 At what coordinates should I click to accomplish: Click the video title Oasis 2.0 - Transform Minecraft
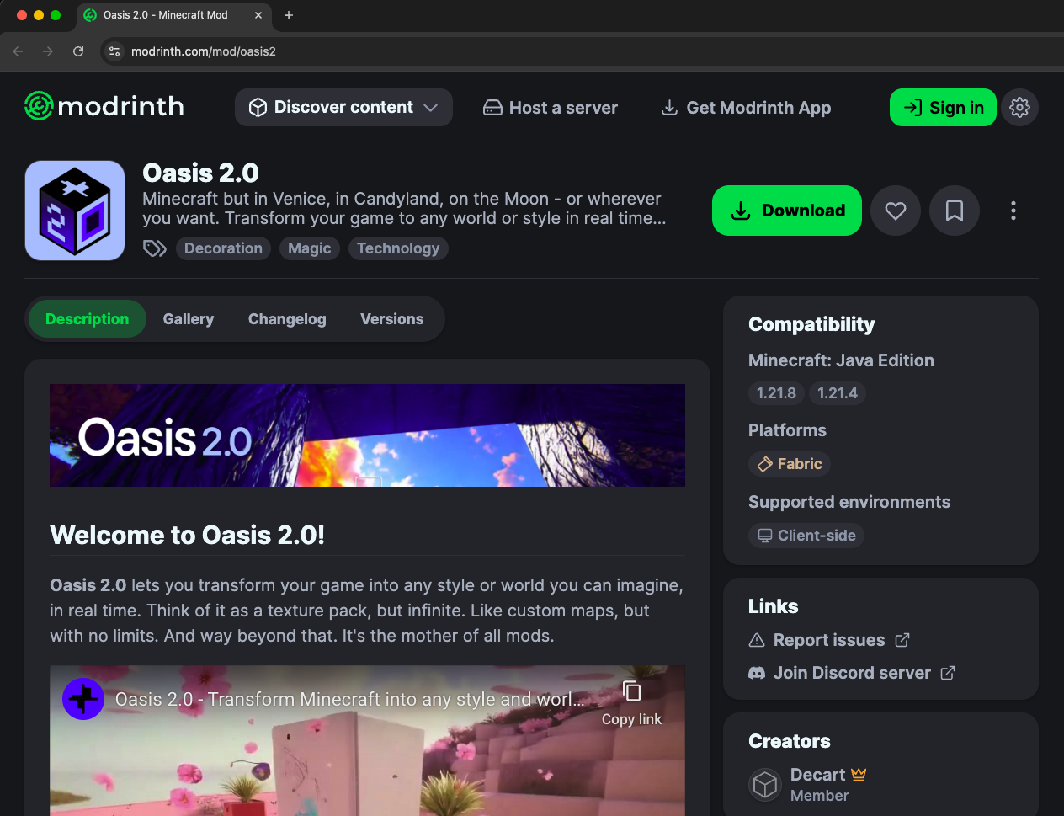click(349, 700)
